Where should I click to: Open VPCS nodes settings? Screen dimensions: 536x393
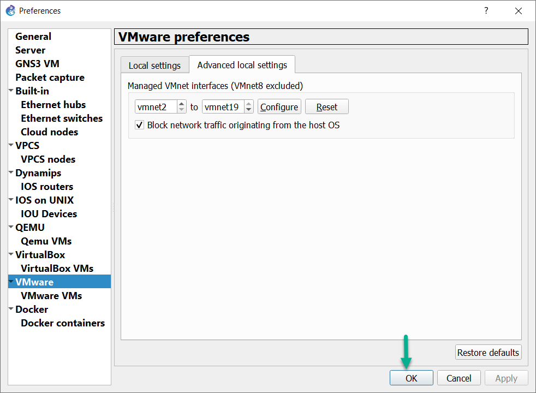click(x=48, y=159)
